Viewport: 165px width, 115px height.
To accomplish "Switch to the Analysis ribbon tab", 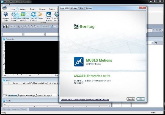I will [x=23, y=9].
